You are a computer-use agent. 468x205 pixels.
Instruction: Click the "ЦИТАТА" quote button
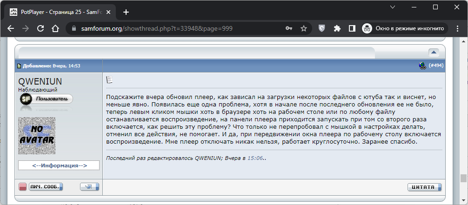424,187
